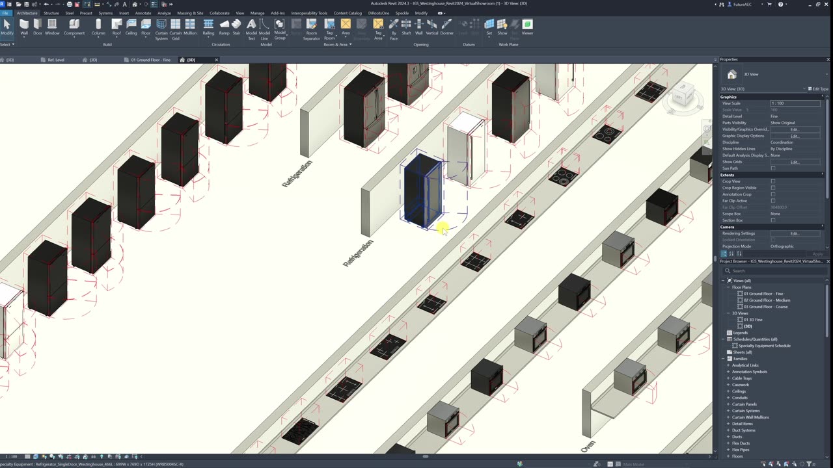The width and height of the screenshot is (833, 468).
Task: Collapse the Floor Plans node
Action: pos(728,287)
